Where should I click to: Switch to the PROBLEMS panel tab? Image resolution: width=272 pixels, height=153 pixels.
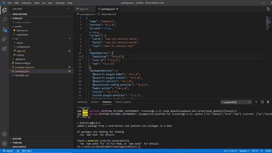click(x=82, y=102)
